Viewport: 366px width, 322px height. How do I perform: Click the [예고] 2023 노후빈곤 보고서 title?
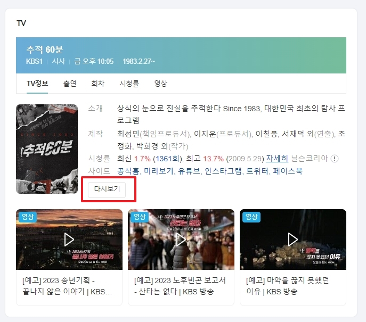click(180, 286)
